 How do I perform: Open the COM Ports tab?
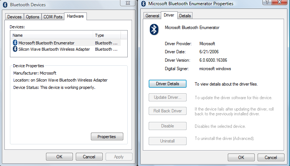pyautogui.click(x=53, y=17)
